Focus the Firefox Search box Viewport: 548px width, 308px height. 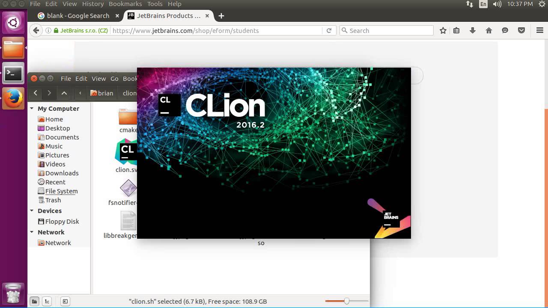coord(387,30)
